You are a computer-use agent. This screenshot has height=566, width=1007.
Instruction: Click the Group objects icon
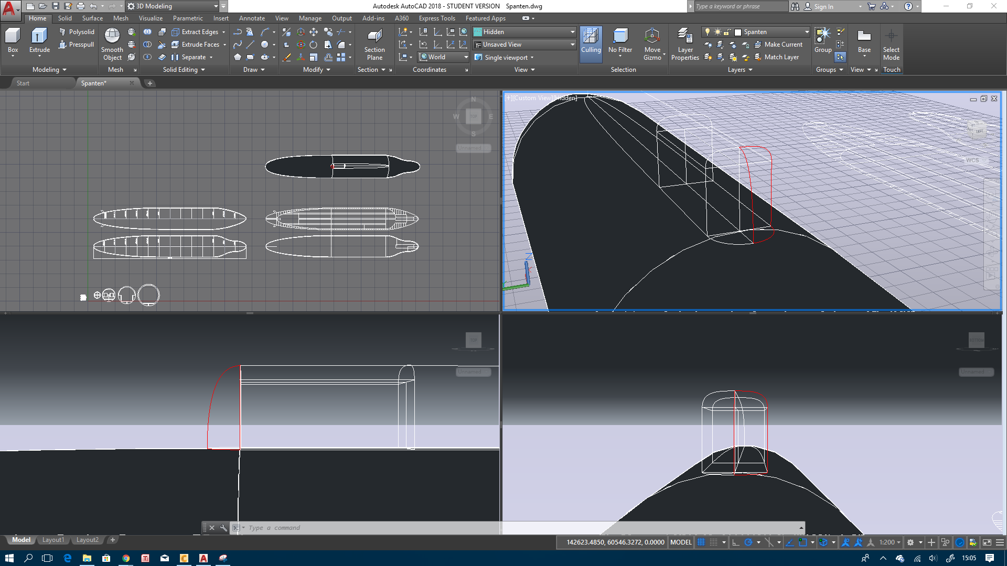(x=822, y=37)
